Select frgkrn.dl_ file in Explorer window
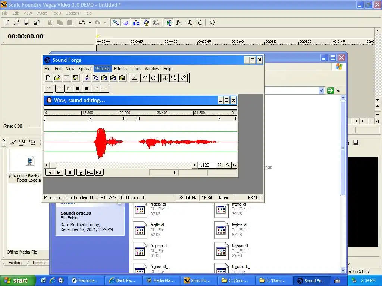This screenshot has height=286, width=382. click(x=232, y=230)
